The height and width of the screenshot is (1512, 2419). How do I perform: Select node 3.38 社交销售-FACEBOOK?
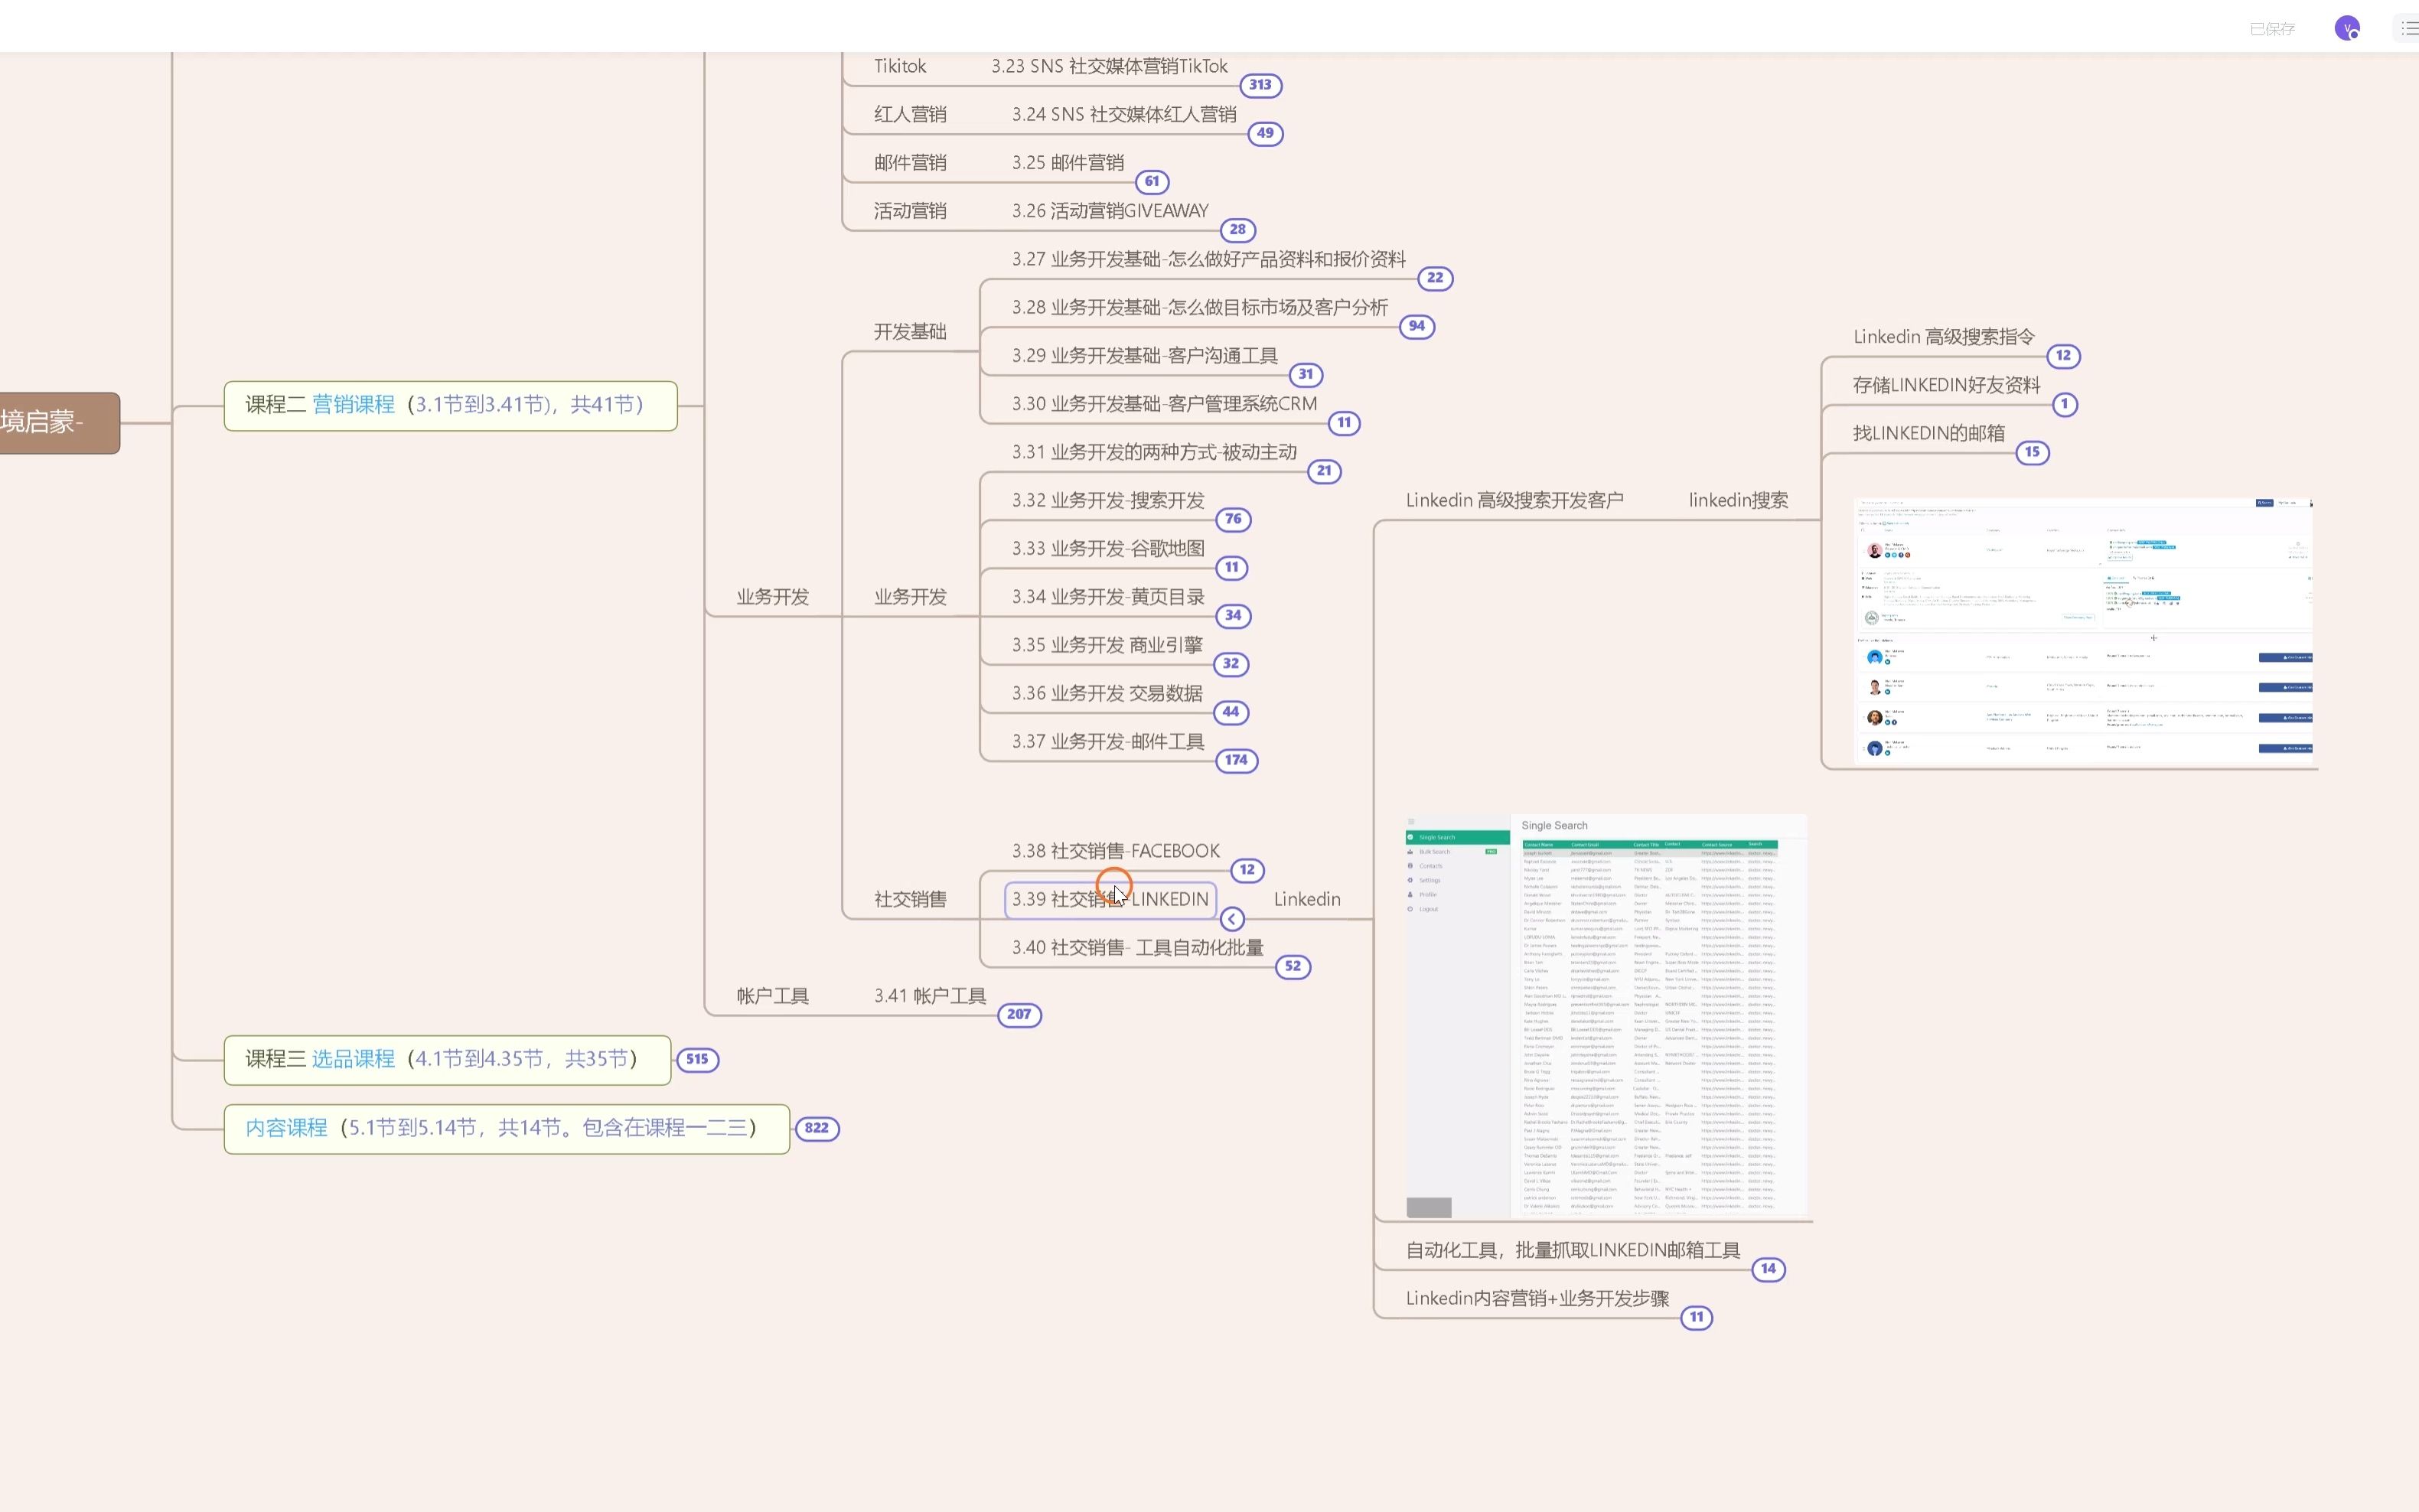click(x=1115, y=851)
